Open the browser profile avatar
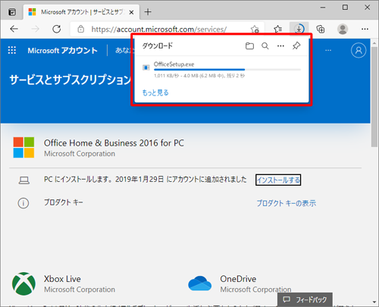The image size is (379, 307). point(343,30)
